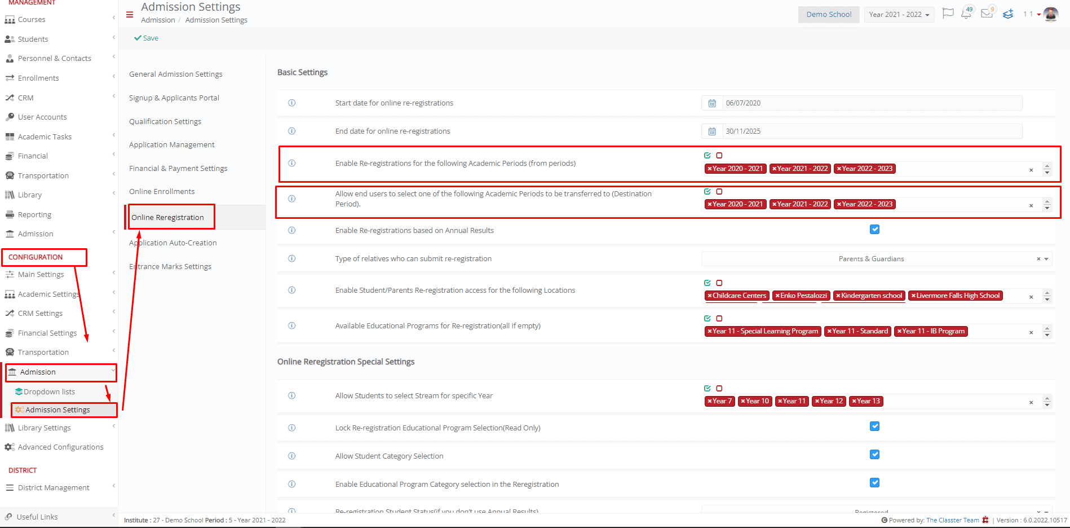
Task: Click the Demo School button
Action: point(829,15)
